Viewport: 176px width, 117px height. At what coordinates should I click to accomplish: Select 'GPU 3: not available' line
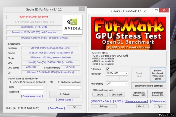pos(103,61)
